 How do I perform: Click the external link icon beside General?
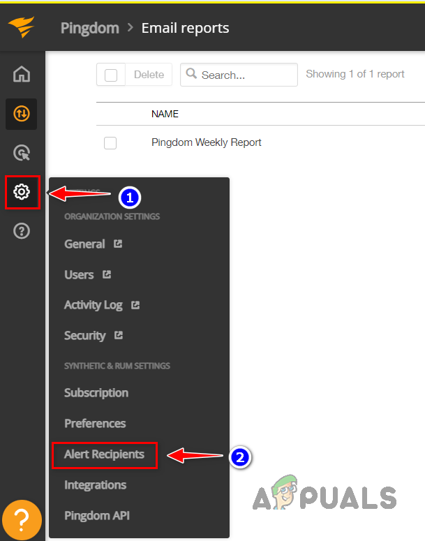pos(118,244)
